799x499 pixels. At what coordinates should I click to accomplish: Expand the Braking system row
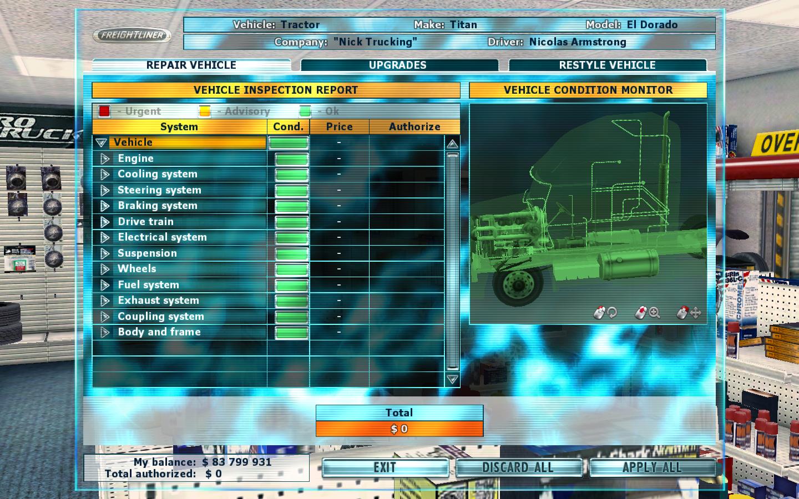pos(105,206)
